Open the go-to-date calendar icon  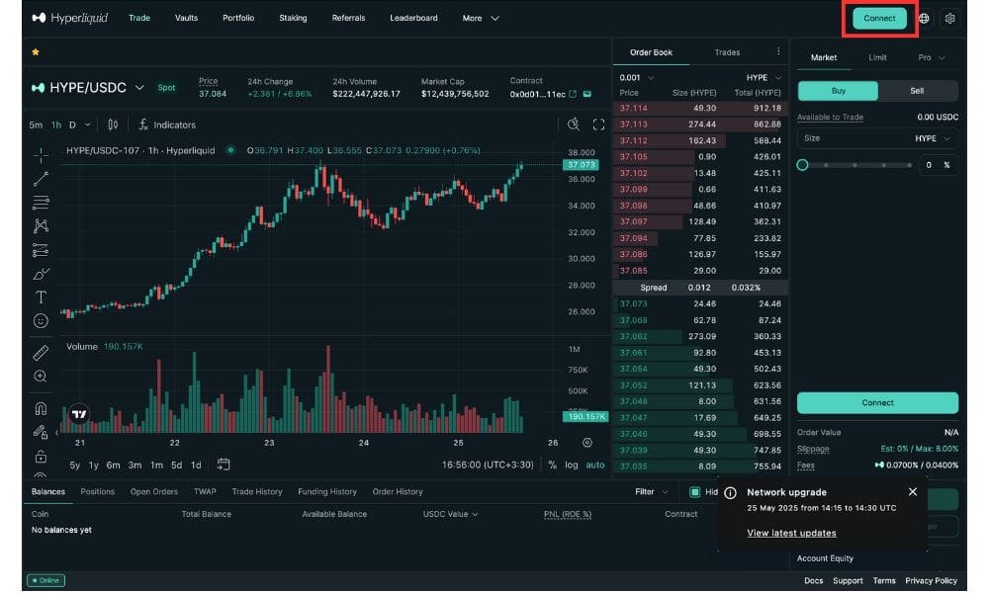[x=224, y=465]
